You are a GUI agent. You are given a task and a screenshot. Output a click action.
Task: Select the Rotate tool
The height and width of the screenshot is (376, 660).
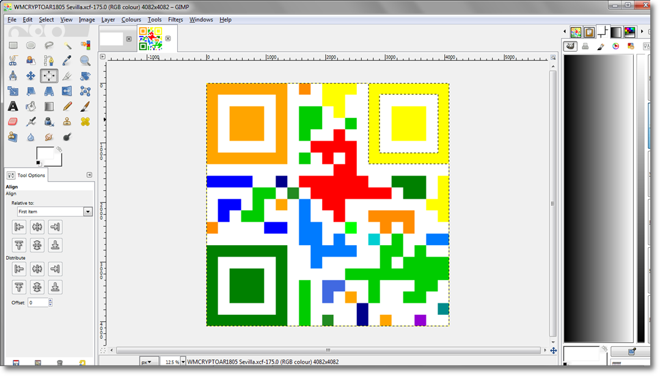(x=86, y=76)
